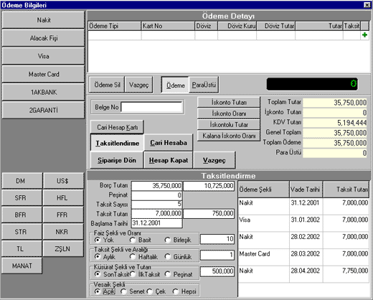
Task: Click Cari Hesaba button
Action: (x=169, y=143)
